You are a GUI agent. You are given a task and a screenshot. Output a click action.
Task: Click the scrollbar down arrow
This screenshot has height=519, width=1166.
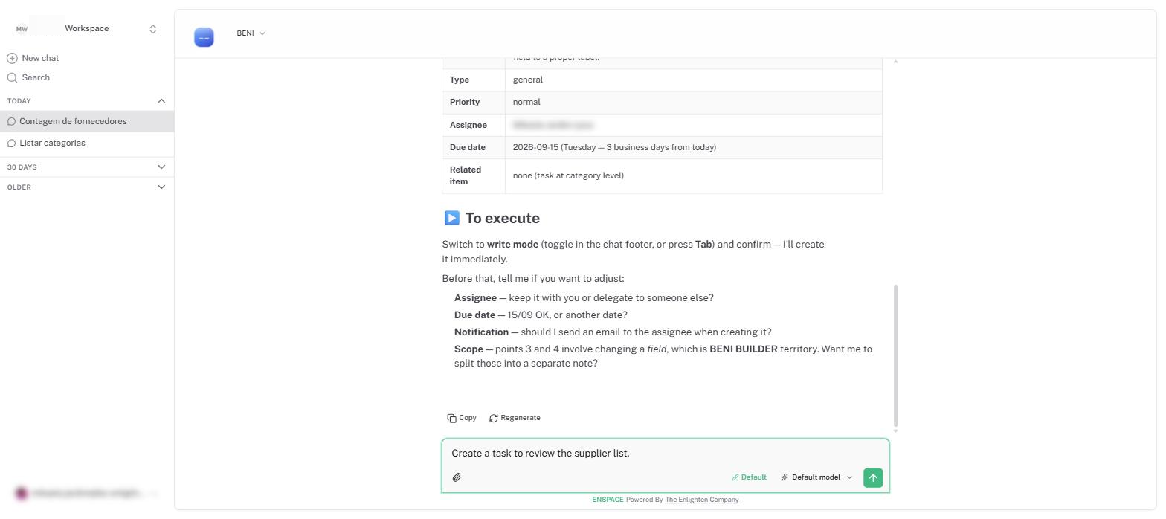point(895,431)
